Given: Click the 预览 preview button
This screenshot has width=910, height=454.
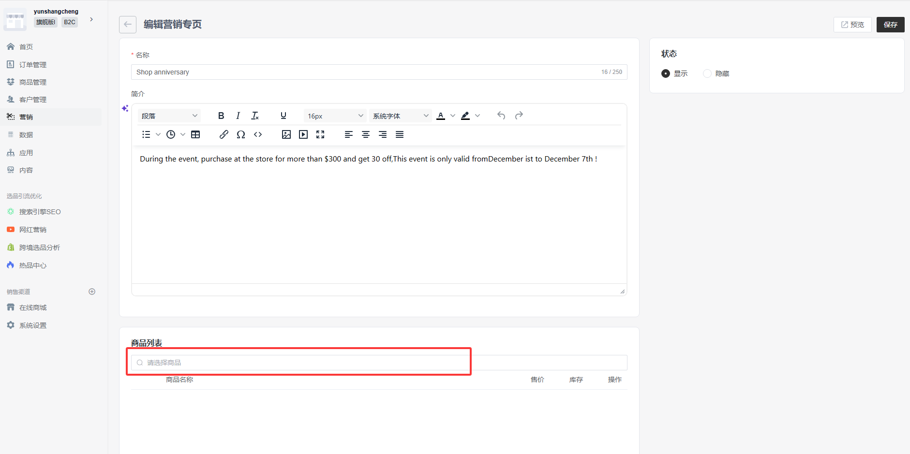Looking at the screenshot, I should click(852, 25).
